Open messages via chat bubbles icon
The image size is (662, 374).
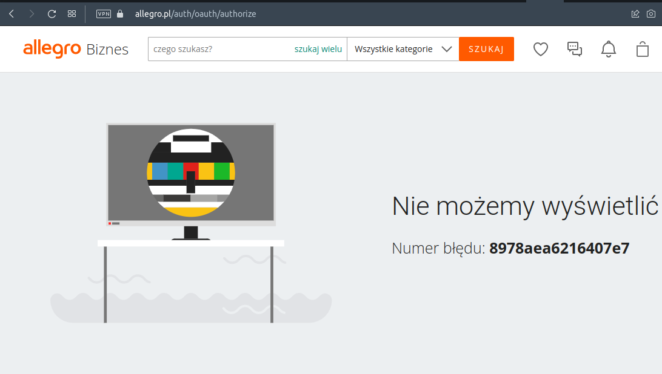coord(575,50)
